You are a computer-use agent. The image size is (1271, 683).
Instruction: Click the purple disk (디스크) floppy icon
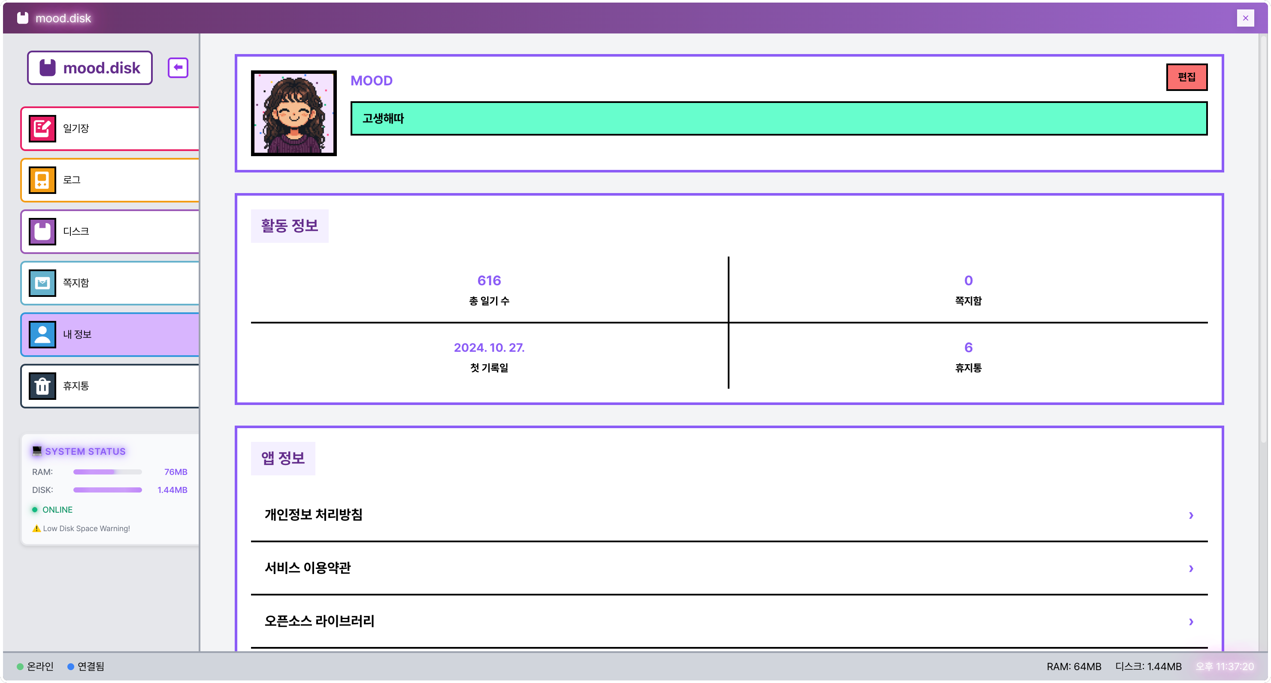(x=42, y=231)
